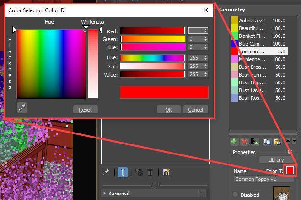Enable the Disabled radio option
This screenshot has height=200, width=301.
coord(236,195)
